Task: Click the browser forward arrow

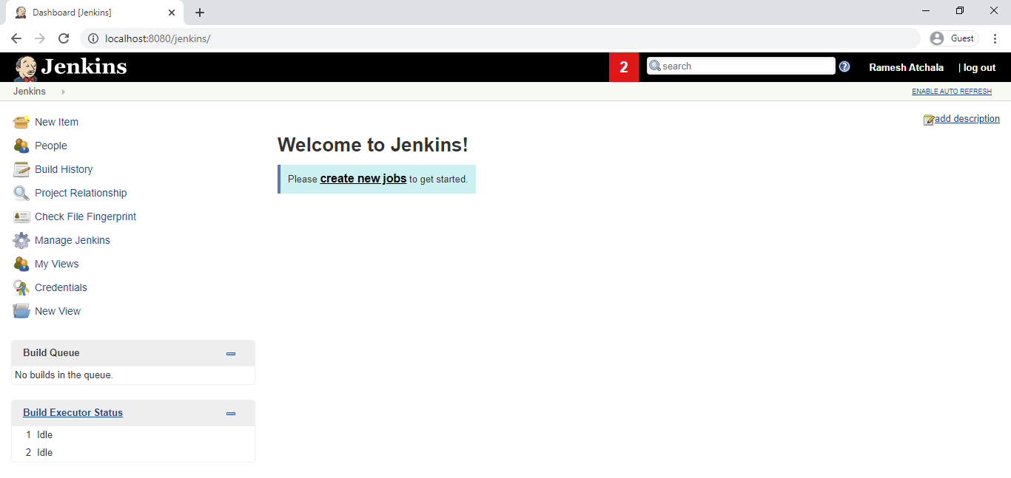Action: pos(40,38)
